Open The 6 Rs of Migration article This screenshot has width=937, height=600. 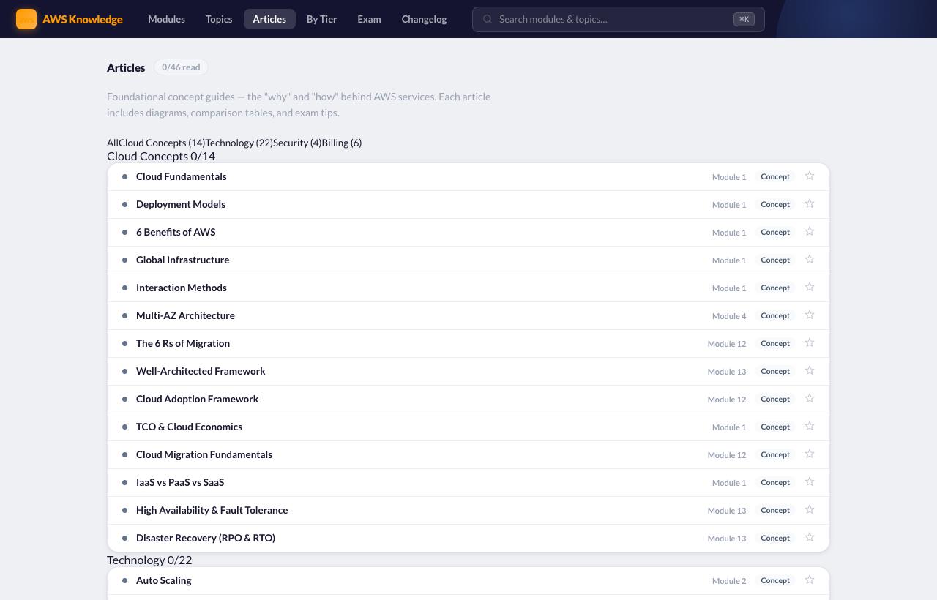468,343
